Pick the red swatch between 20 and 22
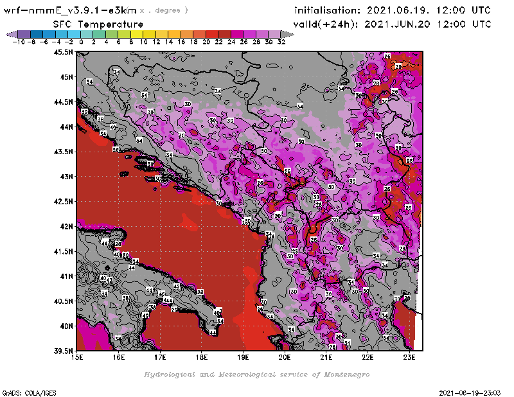This screenshot has width=514, height=397. click(213, 34)
